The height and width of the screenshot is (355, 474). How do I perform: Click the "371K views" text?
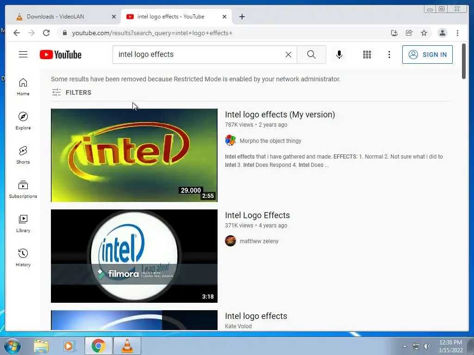click(x=239, y=225)
